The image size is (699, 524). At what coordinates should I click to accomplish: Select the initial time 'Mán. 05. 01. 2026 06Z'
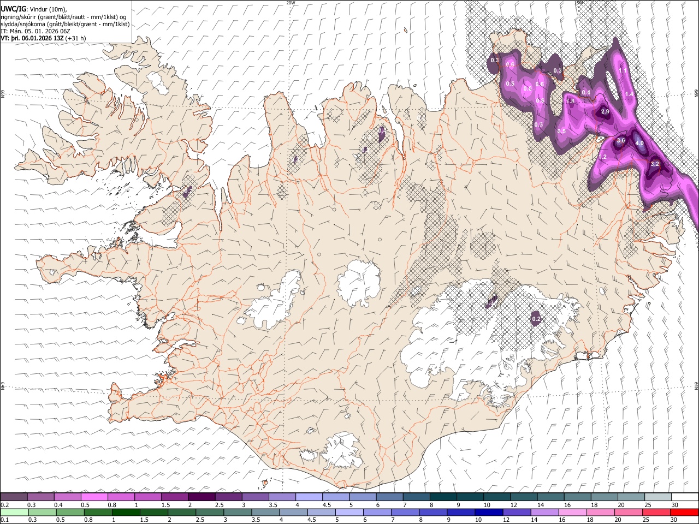click(39, 32)
